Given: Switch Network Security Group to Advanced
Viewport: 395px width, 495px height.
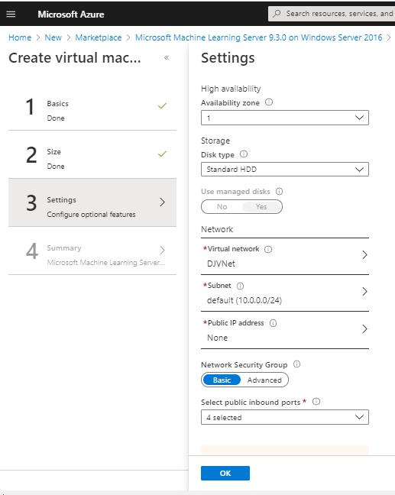Looking at the screenshot, I should point(264,380).
